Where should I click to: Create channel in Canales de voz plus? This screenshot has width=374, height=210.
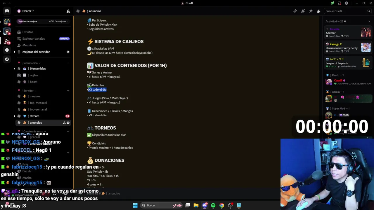[x=68, y=153]
